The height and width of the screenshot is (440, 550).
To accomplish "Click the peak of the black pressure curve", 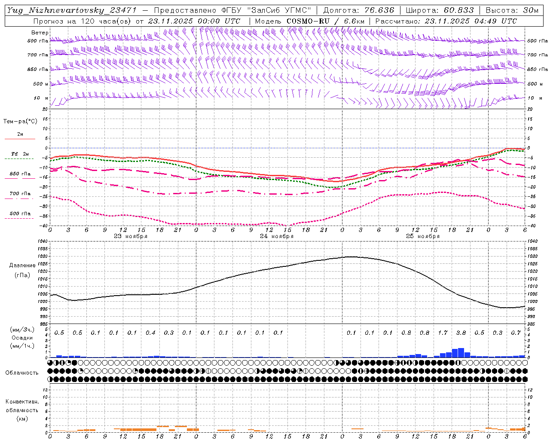I will (351, 257).
